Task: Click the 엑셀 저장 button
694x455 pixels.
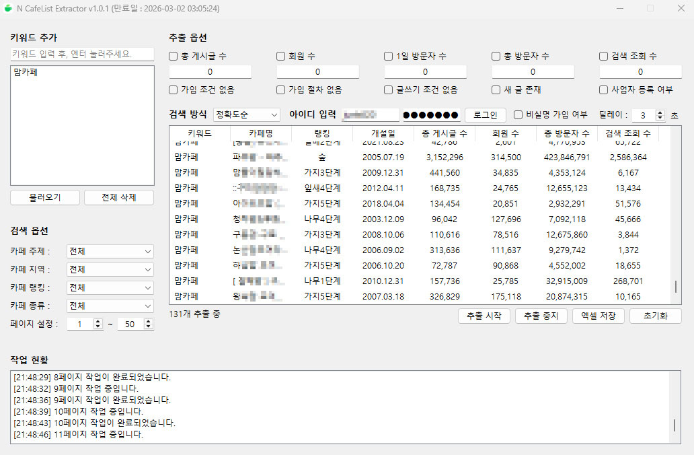Action: point(599,316)
